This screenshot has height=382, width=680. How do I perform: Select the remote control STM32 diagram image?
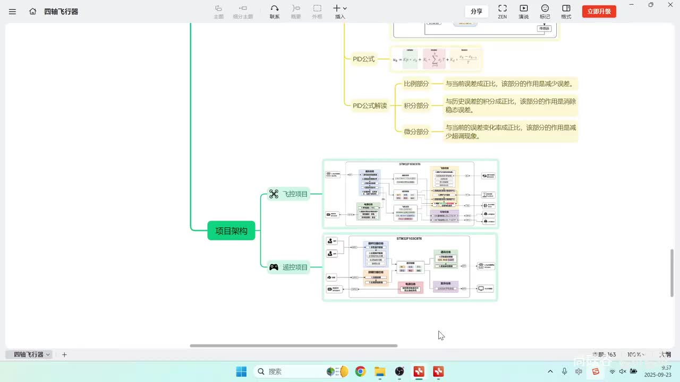410,267
